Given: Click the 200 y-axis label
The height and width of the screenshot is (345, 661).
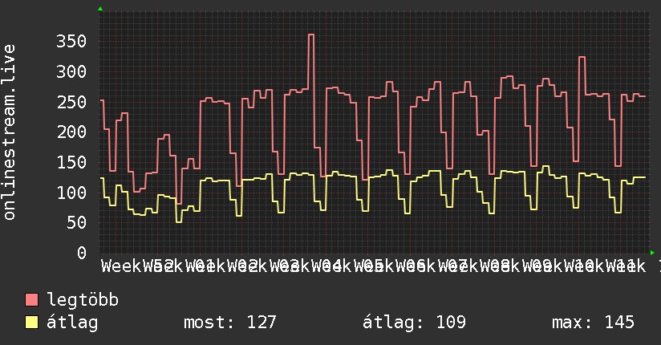Looking at the screenshot, I should pos(71,132).
